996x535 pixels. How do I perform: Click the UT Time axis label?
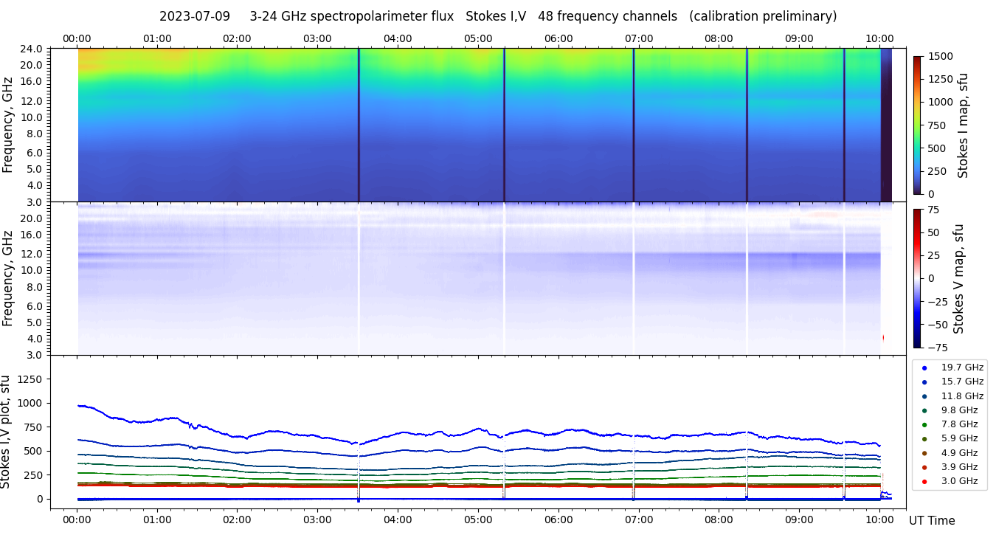pos(932,520)
